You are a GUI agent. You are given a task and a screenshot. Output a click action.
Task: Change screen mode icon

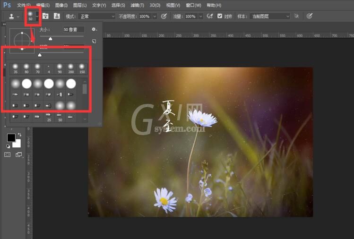click(x=19, y=154)
